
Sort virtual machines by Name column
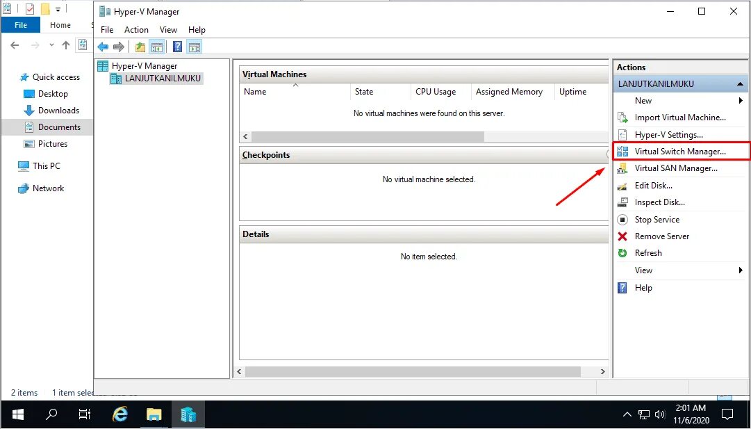click(295, 92)
